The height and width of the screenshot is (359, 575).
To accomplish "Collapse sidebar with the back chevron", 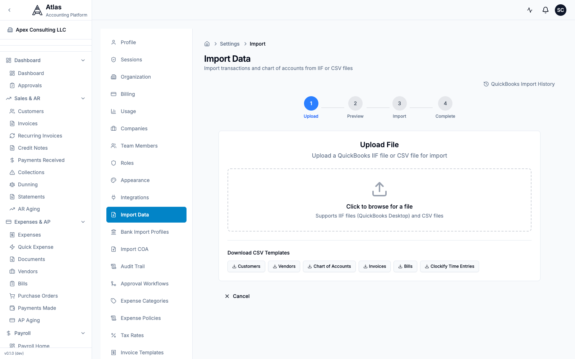I will tap(9, 10).
